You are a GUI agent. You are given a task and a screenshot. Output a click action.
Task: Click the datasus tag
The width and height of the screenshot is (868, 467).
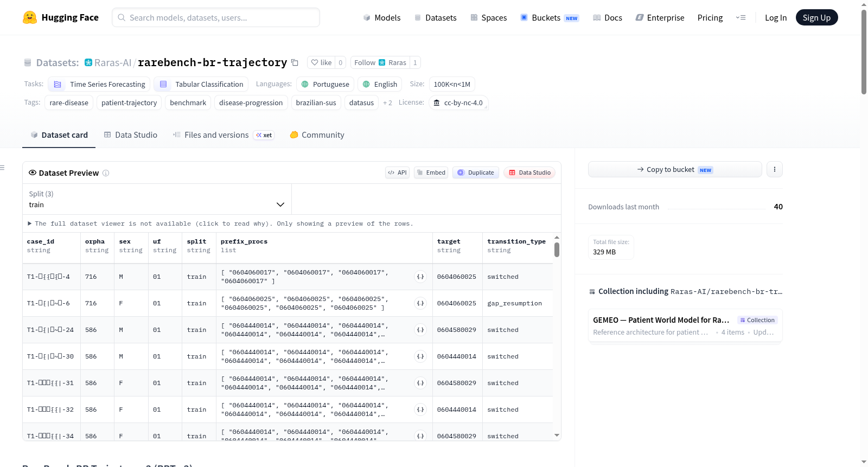(362, 103)
